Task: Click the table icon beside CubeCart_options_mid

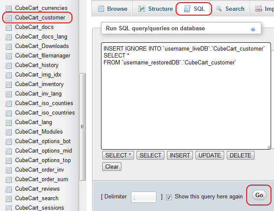Action: coord(9,151)
